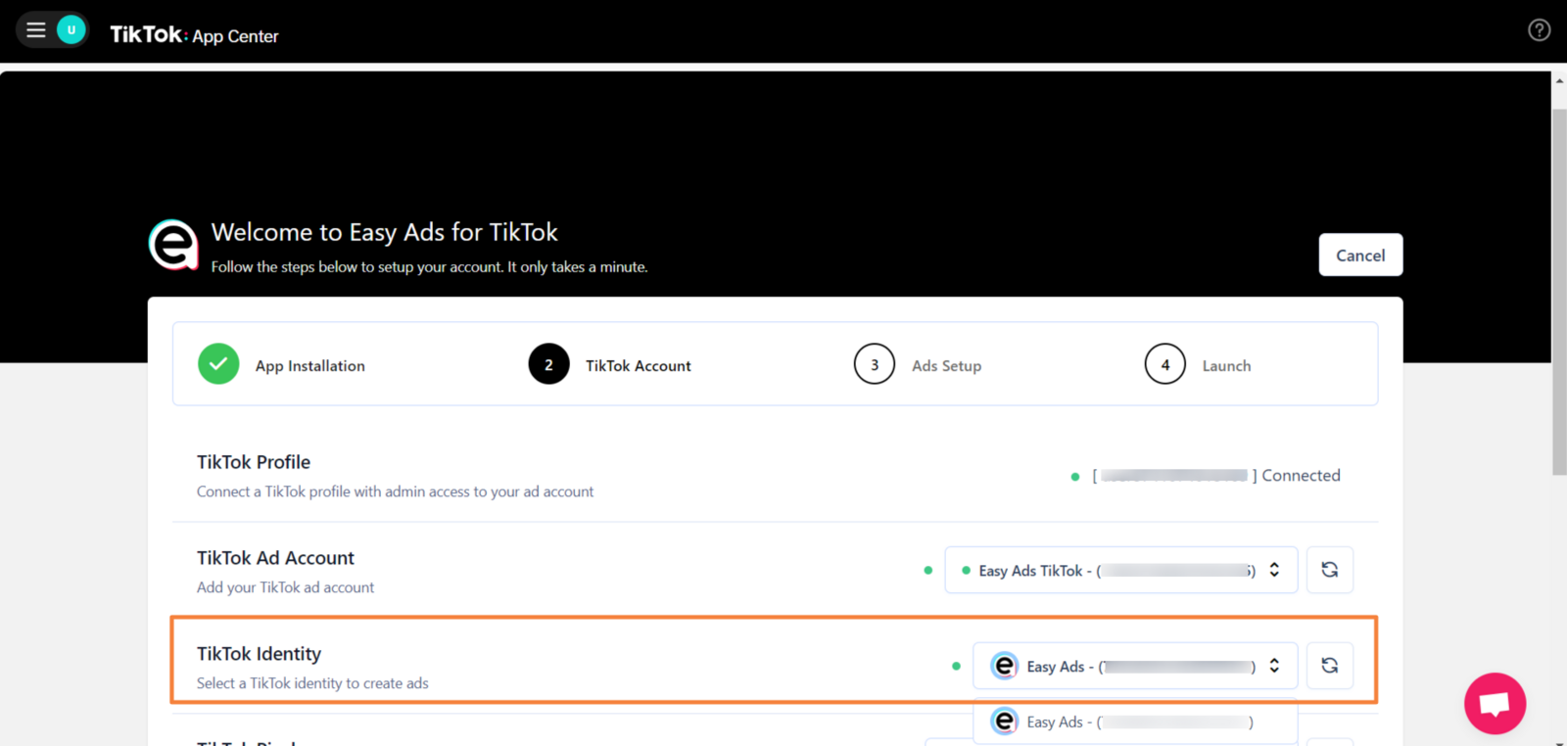Click the Ad Account dropdown arrows
Viewport: 1567px width, 746px height.
(x=1274, y=570)
